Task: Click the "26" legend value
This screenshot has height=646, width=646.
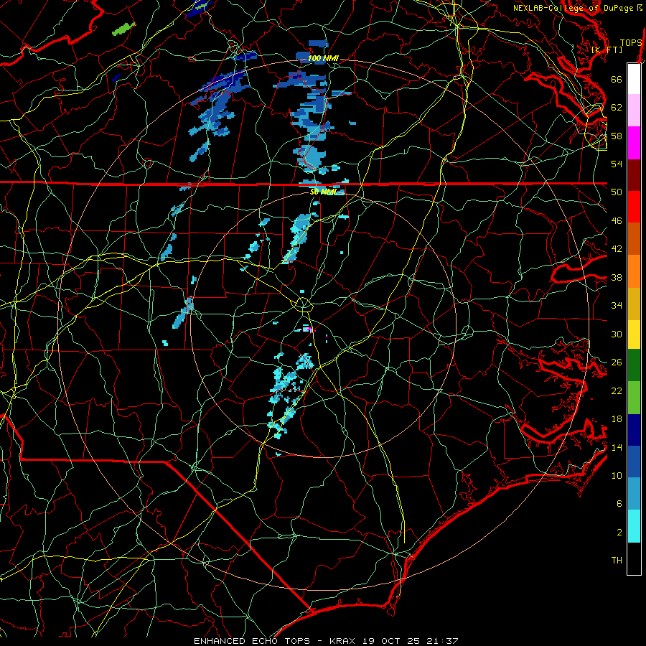Action: tap(617, 362)
